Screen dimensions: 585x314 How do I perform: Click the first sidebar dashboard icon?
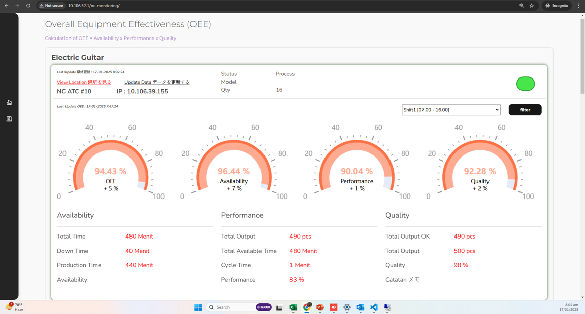(9, 103)
